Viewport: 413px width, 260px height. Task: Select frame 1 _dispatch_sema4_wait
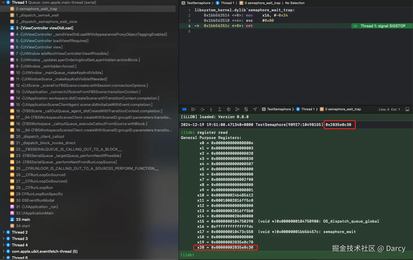tap(88, 15)
